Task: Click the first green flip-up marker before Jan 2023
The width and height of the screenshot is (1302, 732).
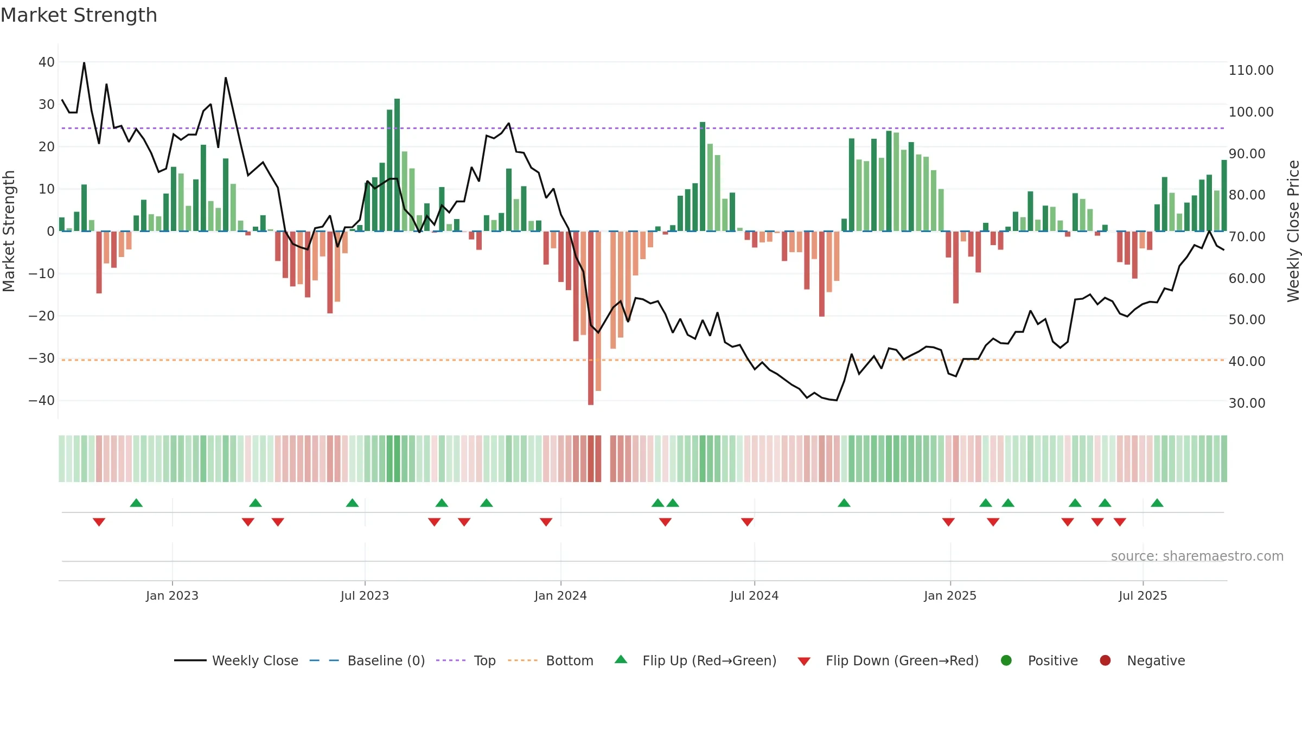Action: [136, 503]
